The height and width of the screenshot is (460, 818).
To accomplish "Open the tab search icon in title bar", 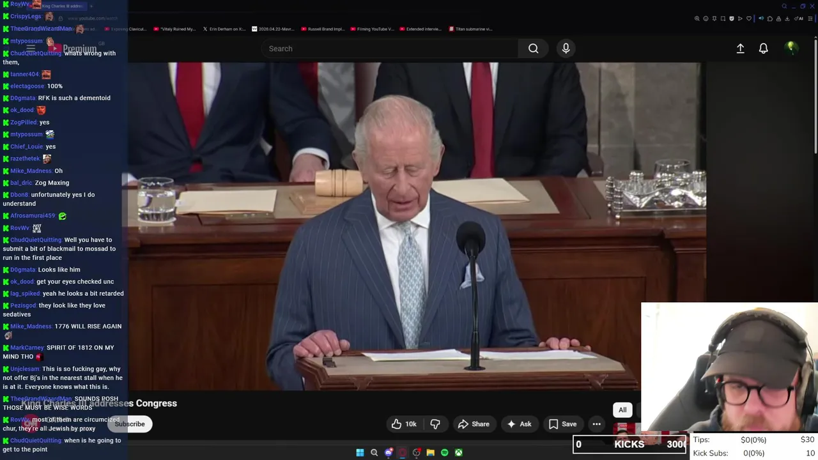I will point(784,6).
